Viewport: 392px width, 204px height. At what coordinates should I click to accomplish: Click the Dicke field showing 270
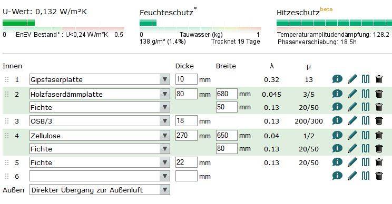click(186, 136)
